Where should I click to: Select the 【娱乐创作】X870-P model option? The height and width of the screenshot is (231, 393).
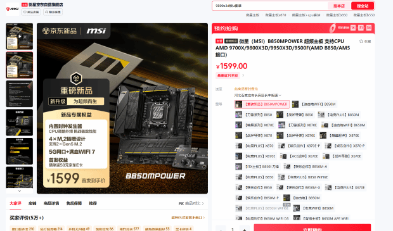345,146
